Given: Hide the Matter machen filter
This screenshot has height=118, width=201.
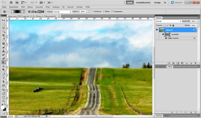Looking at the screenshot, I should pos(166,38).
